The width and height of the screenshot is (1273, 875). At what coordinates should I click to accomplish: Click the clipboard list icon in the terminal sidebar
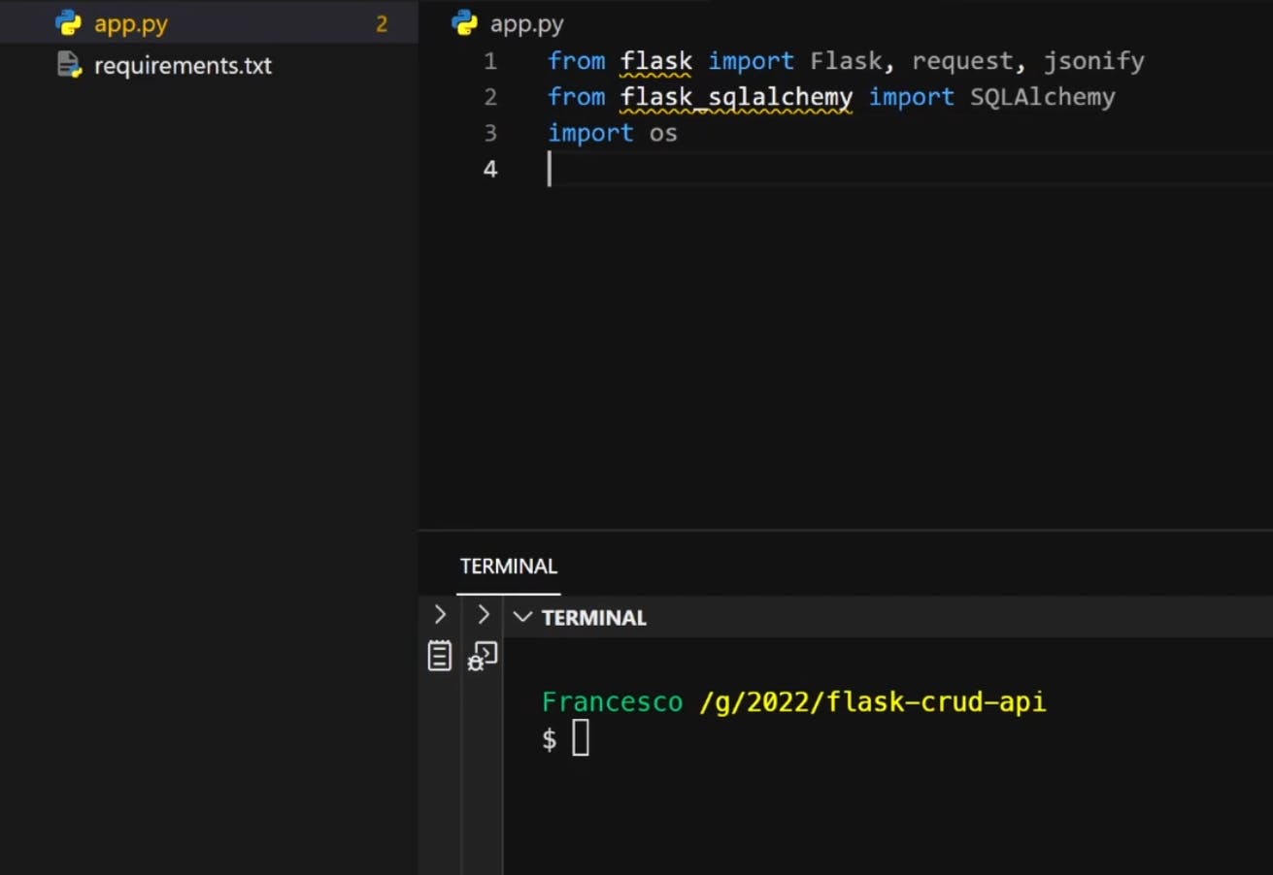440,656
